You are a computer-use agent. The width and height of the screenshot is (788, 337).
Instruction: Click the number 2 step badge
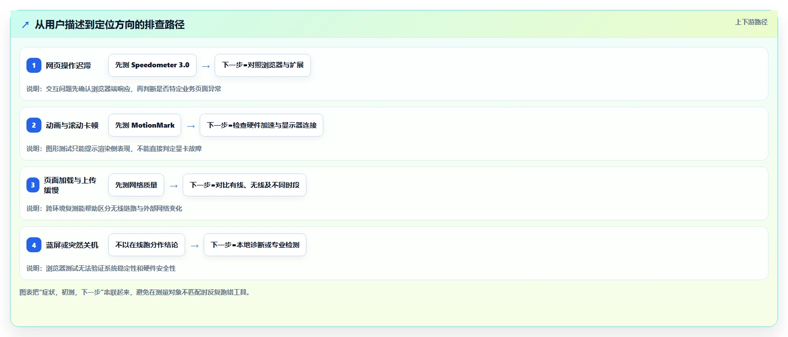click(x=34, y=125)
